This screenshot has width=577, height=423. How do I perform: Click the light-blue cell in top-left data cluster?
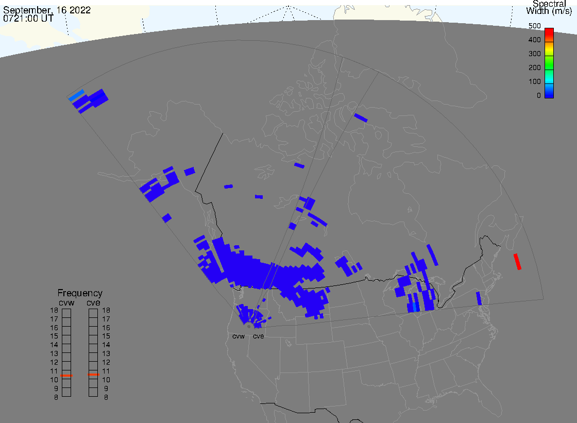coord(76,95)
